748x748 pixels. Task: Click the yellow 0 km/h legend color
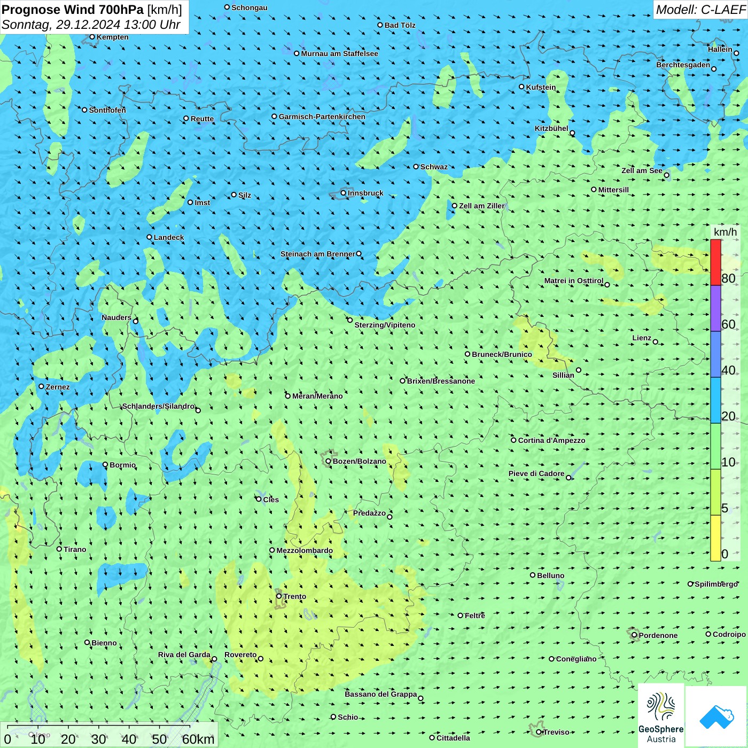pyautogui.click(x=715, y=538)
